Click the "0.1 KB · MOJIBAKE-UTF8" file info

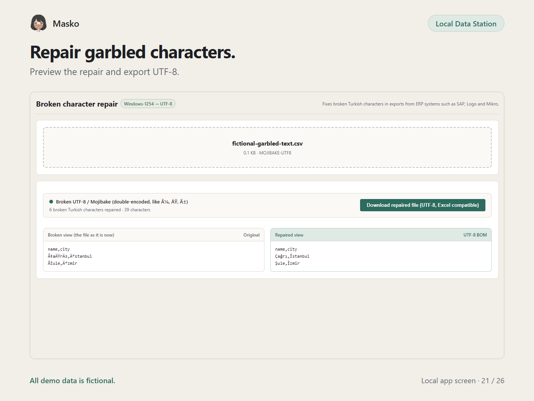click(x=267, y=153)
